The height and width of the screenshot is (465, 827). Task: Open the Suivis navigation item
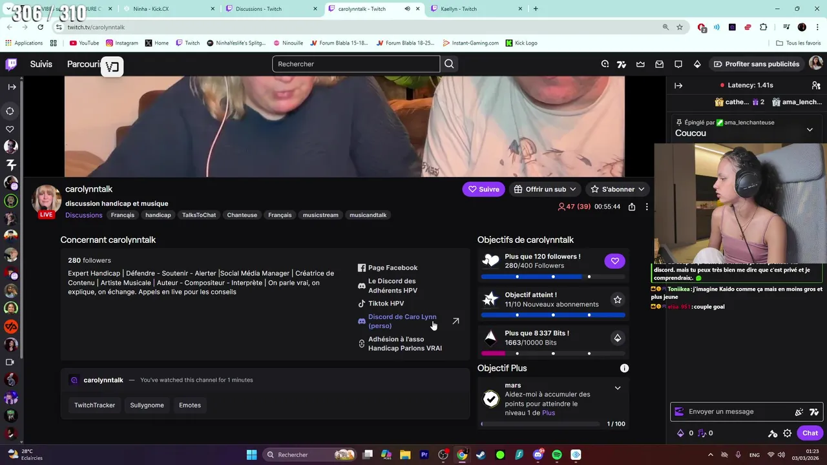[41, 64]
